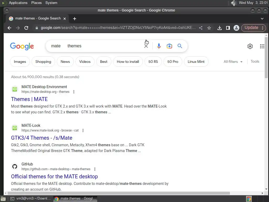Select the 50 RS chip
This screenshot has width=269, height=202.
(x=153, y=62)
